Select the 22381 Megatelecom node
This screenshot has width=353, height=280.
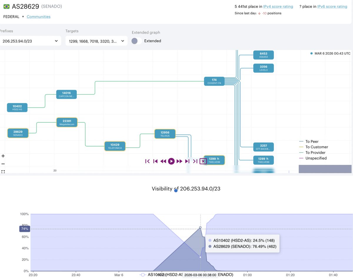click(66, 122)
